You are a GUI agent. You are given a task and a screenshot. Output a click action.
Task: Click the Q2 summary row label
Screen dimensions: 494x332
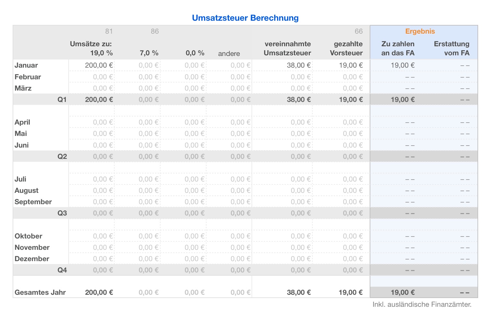62,157
